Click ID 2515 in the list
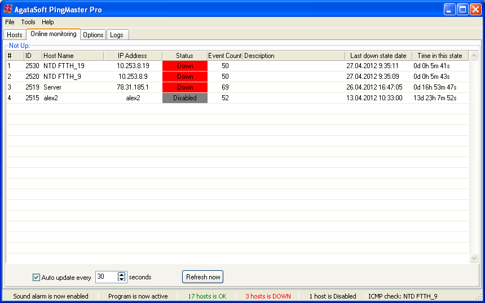Image resolution: width=485 pixels, height=303 pixels. tap(32, 98)
